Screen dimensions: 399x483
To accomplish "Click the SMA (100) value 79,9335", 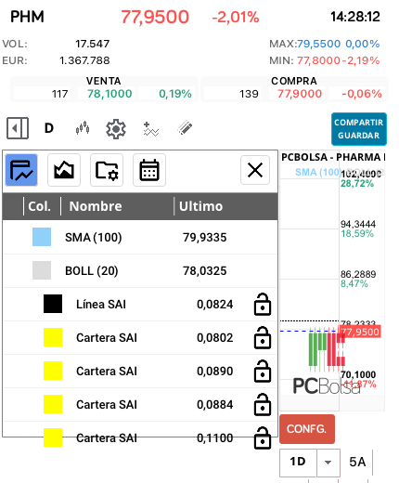I will pyautogui.click(x=204, y=238).
